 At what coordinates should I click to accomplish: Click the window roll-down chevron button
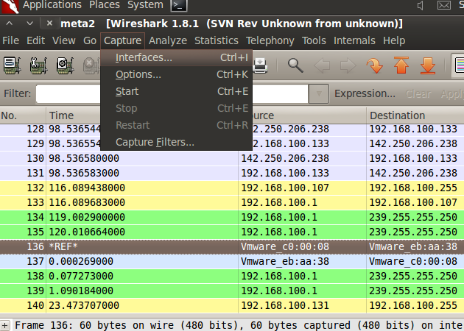click(29, 23)
